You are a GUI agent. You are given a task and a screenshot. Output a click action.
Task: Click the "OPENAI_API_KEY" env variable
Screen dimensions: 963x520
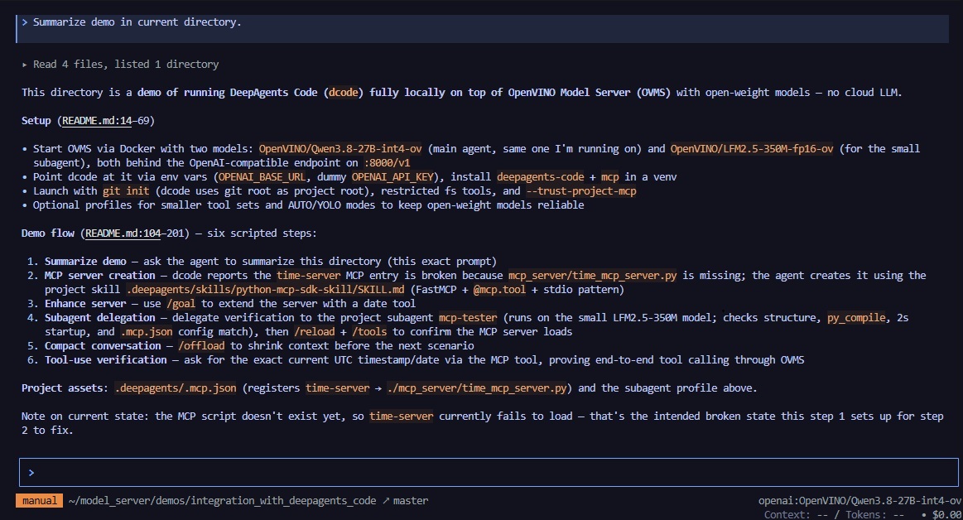coord(392,177)
